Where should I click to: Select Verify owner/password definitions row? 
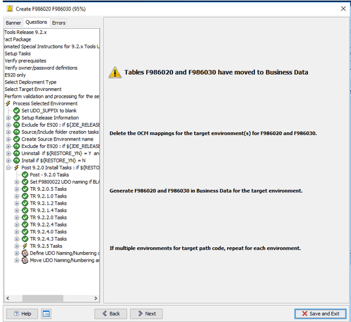pos(41,68)
